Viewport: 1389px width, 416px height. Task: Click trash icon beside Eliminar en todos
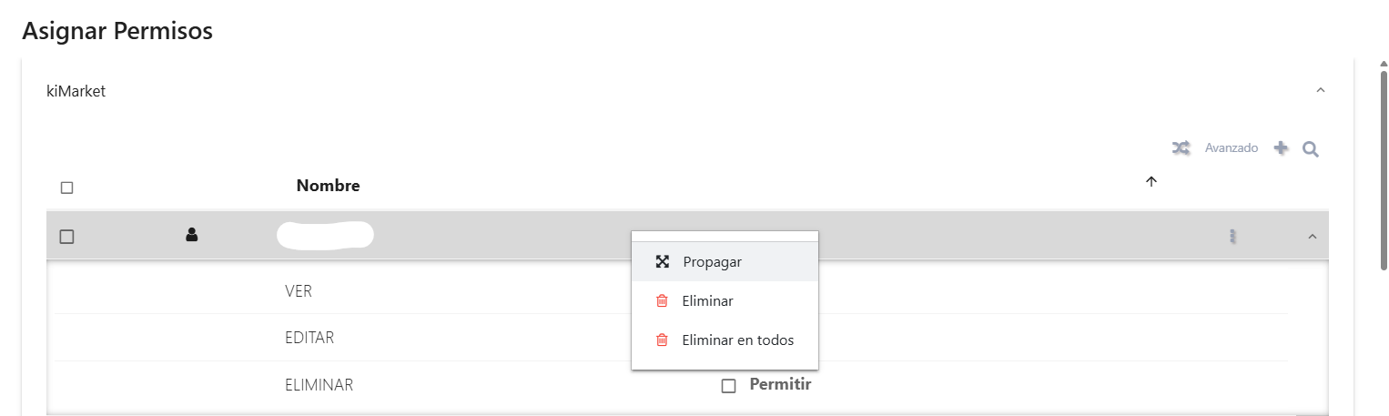coord(663,340)
